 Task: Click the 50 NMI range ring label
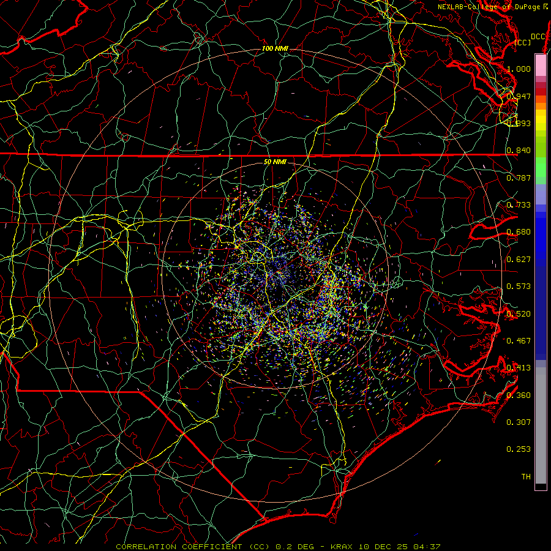click(x=275, y=162)
